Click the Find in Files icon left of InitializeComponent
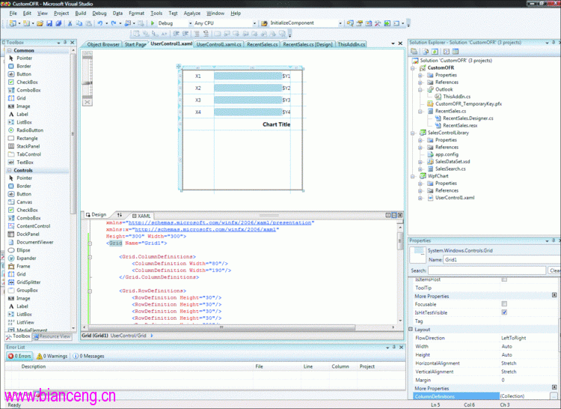561x409 pixels. point(264,23)
